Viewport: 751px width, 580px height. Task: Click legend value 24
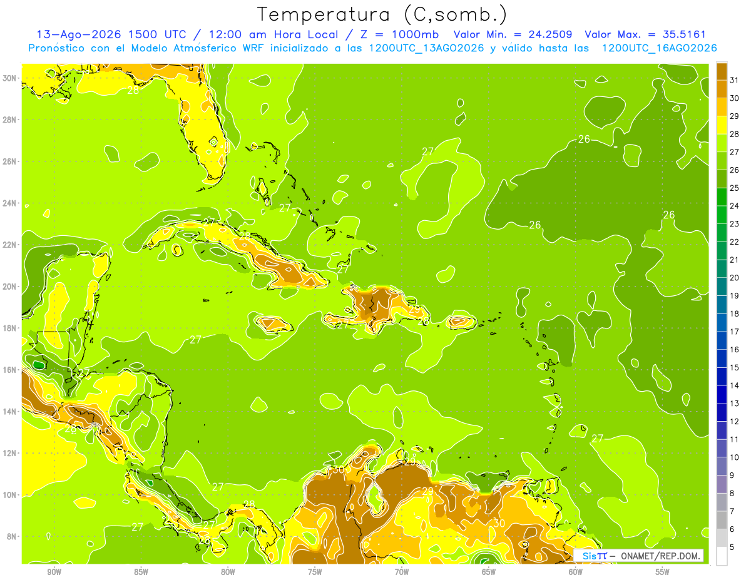pyautogui.click(x=735, y=206)
